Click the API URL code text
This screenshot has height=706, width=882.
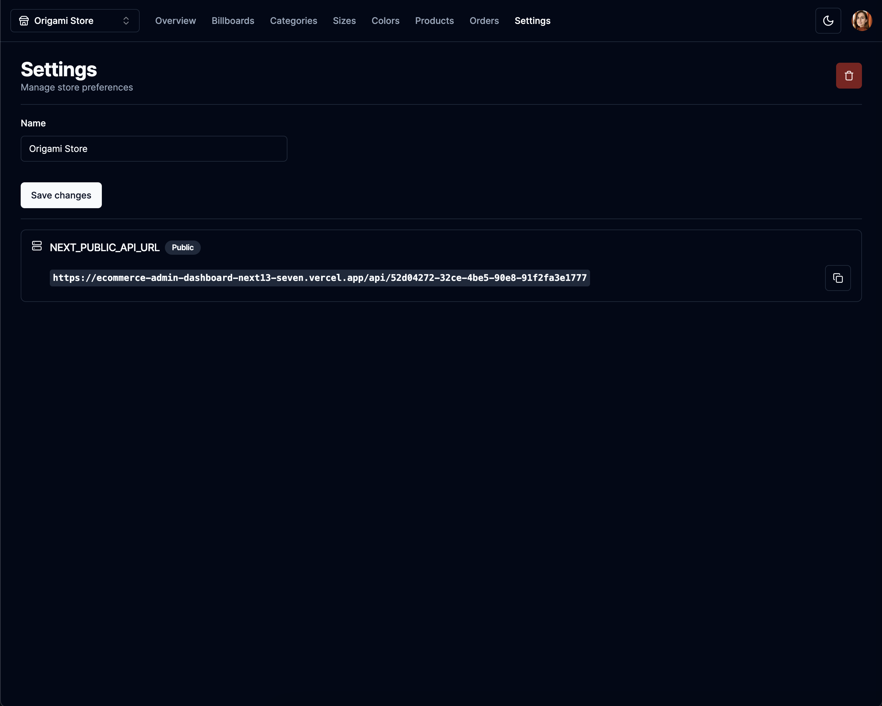pos(319,278)
